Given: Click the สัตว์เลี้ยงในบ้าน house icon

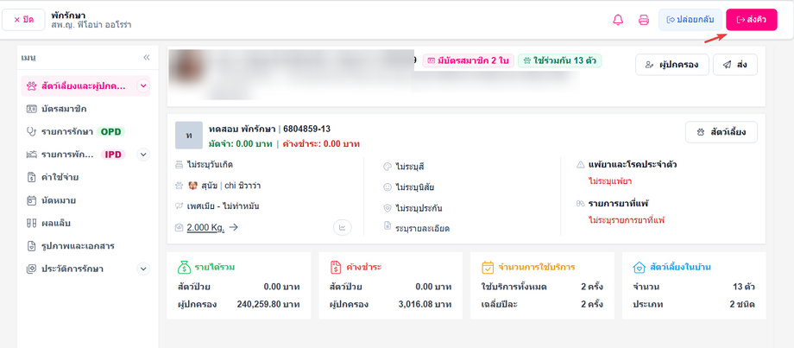Looking at the screenshot, I should [x=639, y=267].
